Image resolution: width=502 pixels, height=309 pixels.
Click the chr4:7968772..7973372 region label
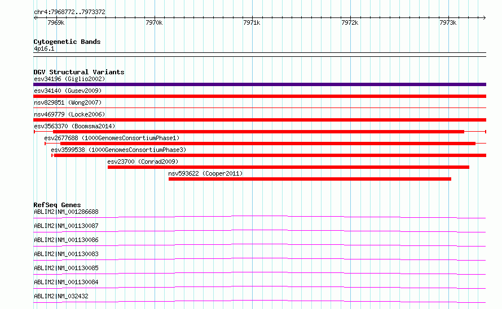[x=69, y=12]
